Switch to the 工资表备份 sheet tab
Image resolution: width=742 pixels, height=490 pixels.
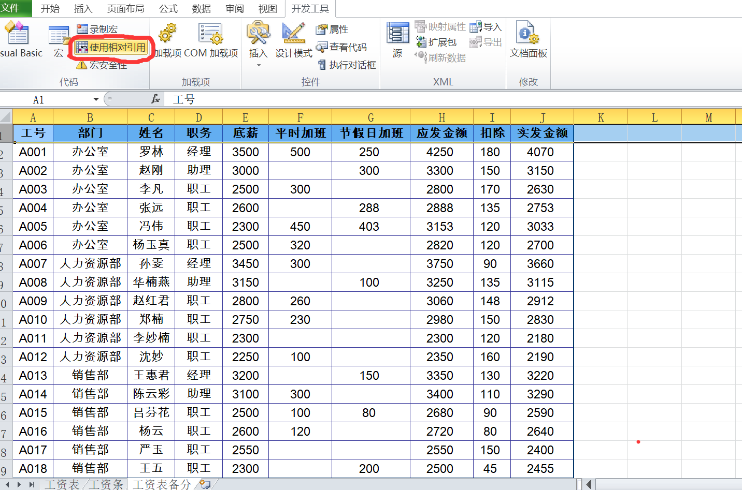coord(162,484)
